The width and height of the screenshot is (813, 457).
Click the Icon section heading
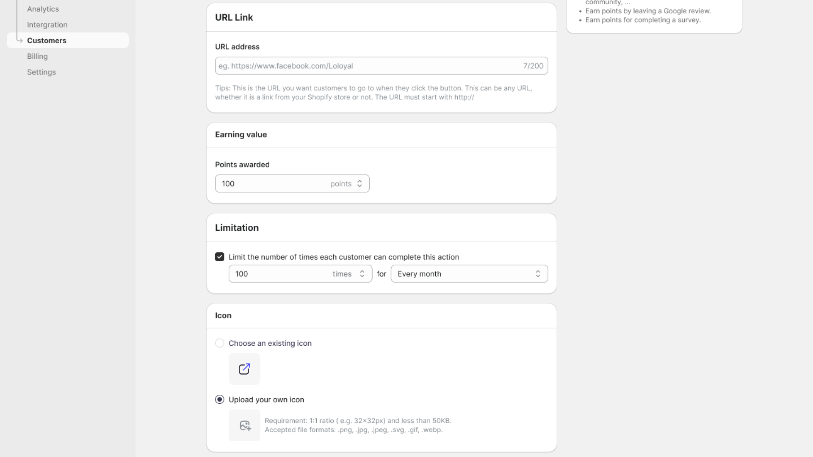[x=223, y=315]
